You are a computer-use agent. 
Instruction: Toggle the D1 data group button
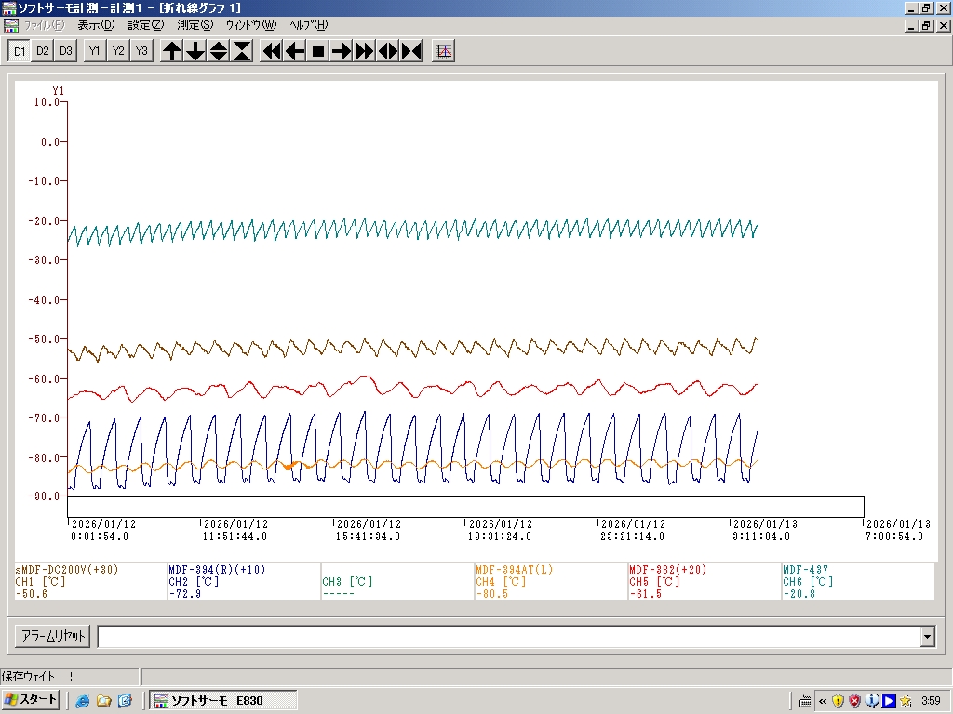[20, 51]
